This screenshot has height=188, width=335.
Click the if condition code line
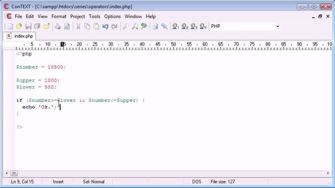tap(80, 100)
